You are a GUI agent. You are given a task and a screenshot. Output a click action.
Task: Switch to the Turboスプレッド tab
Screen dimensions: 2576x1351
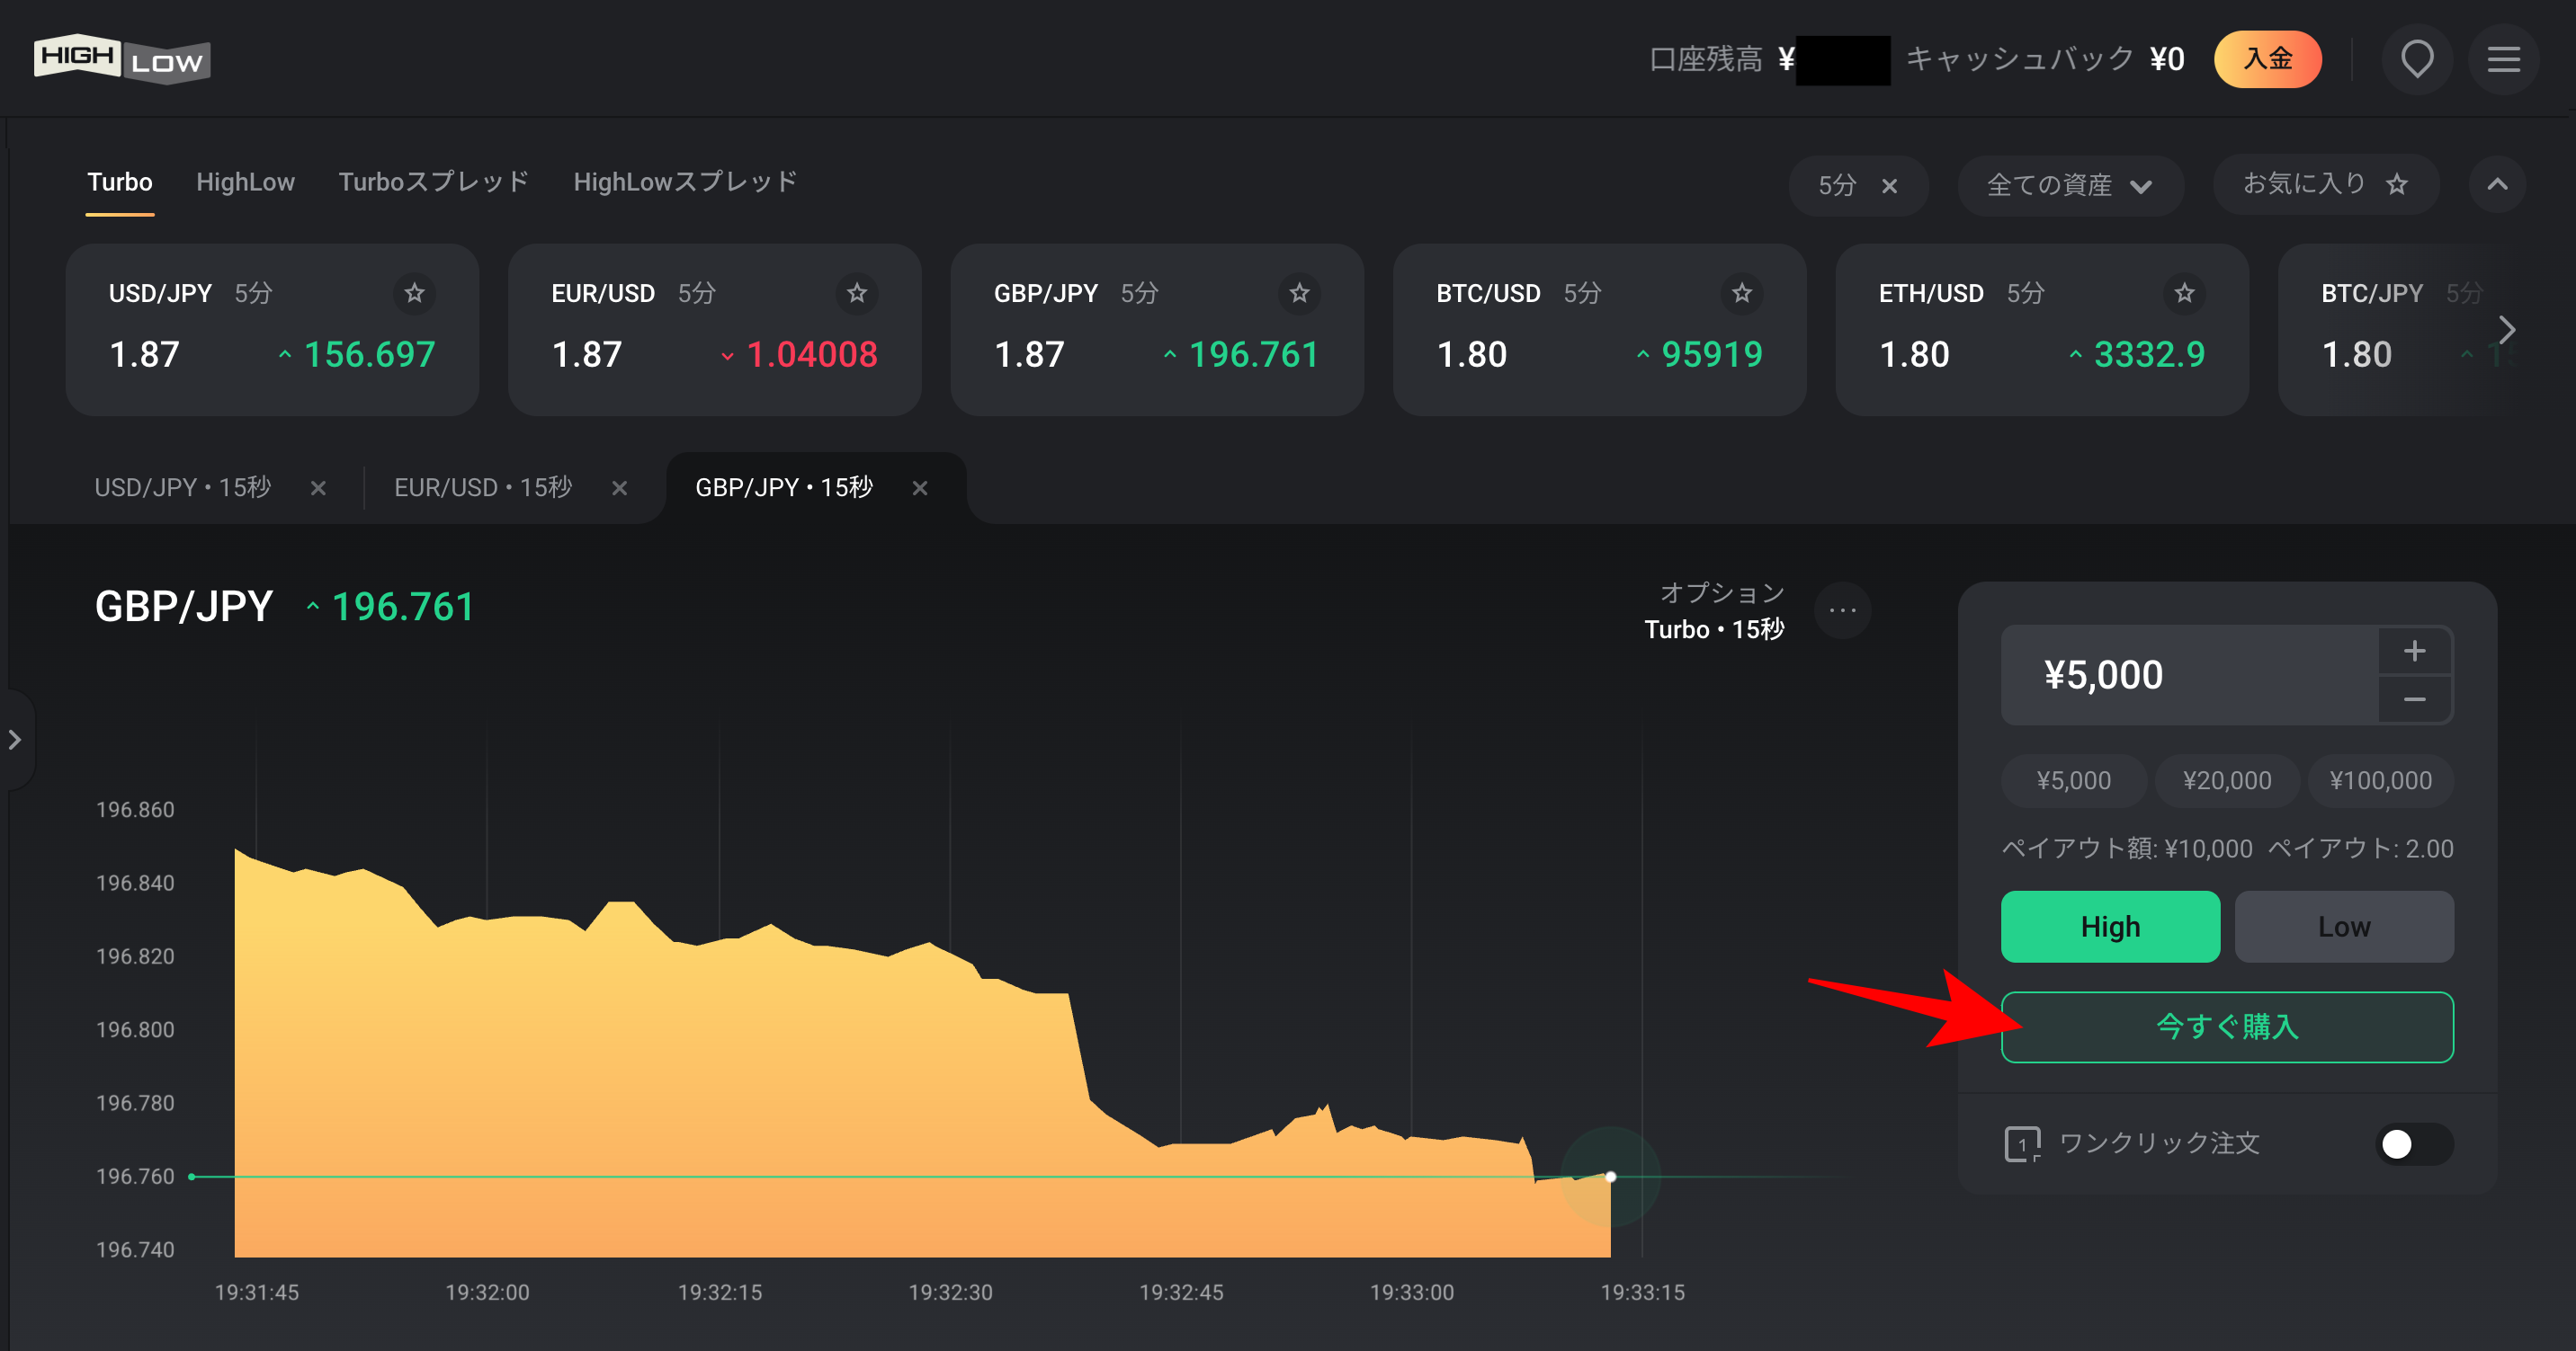(x=434, y=182)
